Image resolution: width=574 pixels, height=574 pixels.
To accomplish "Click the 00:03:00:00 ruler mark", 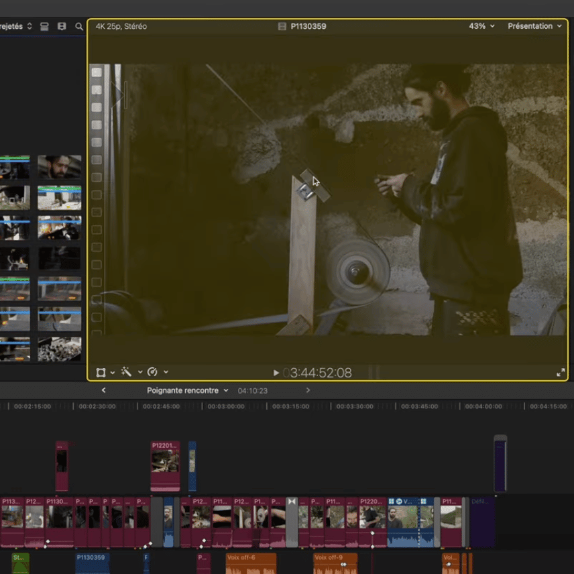I will 226,406.
